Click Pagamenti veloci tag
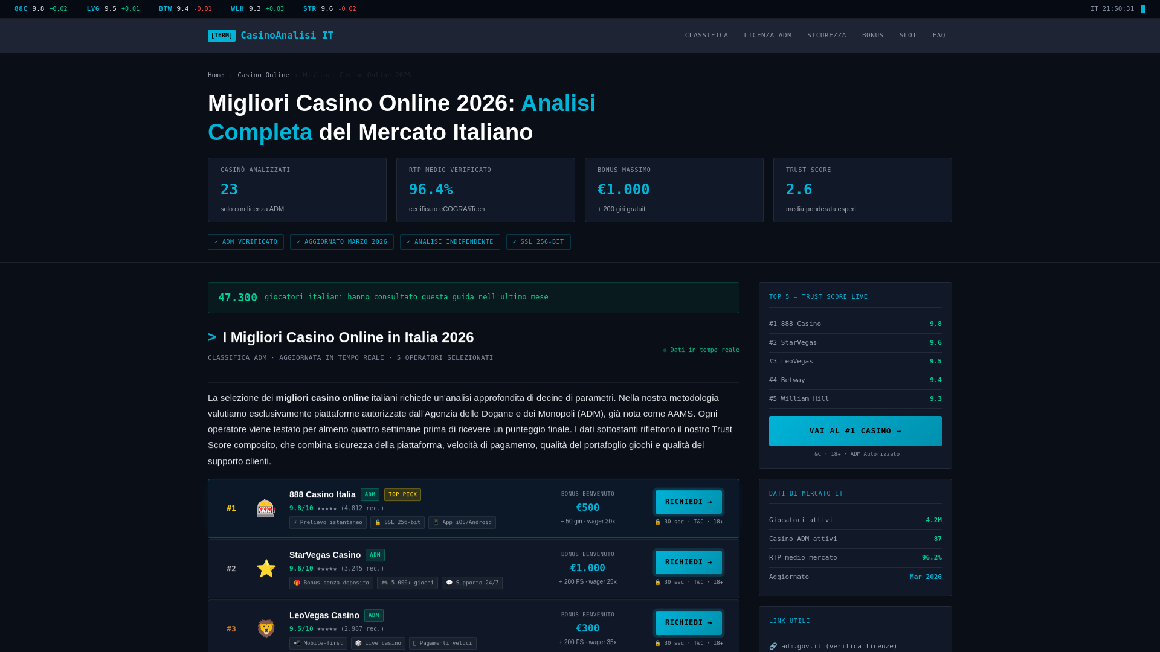Image resolution: width=1160 pixels, height=652 pixels. pos(443,644)
